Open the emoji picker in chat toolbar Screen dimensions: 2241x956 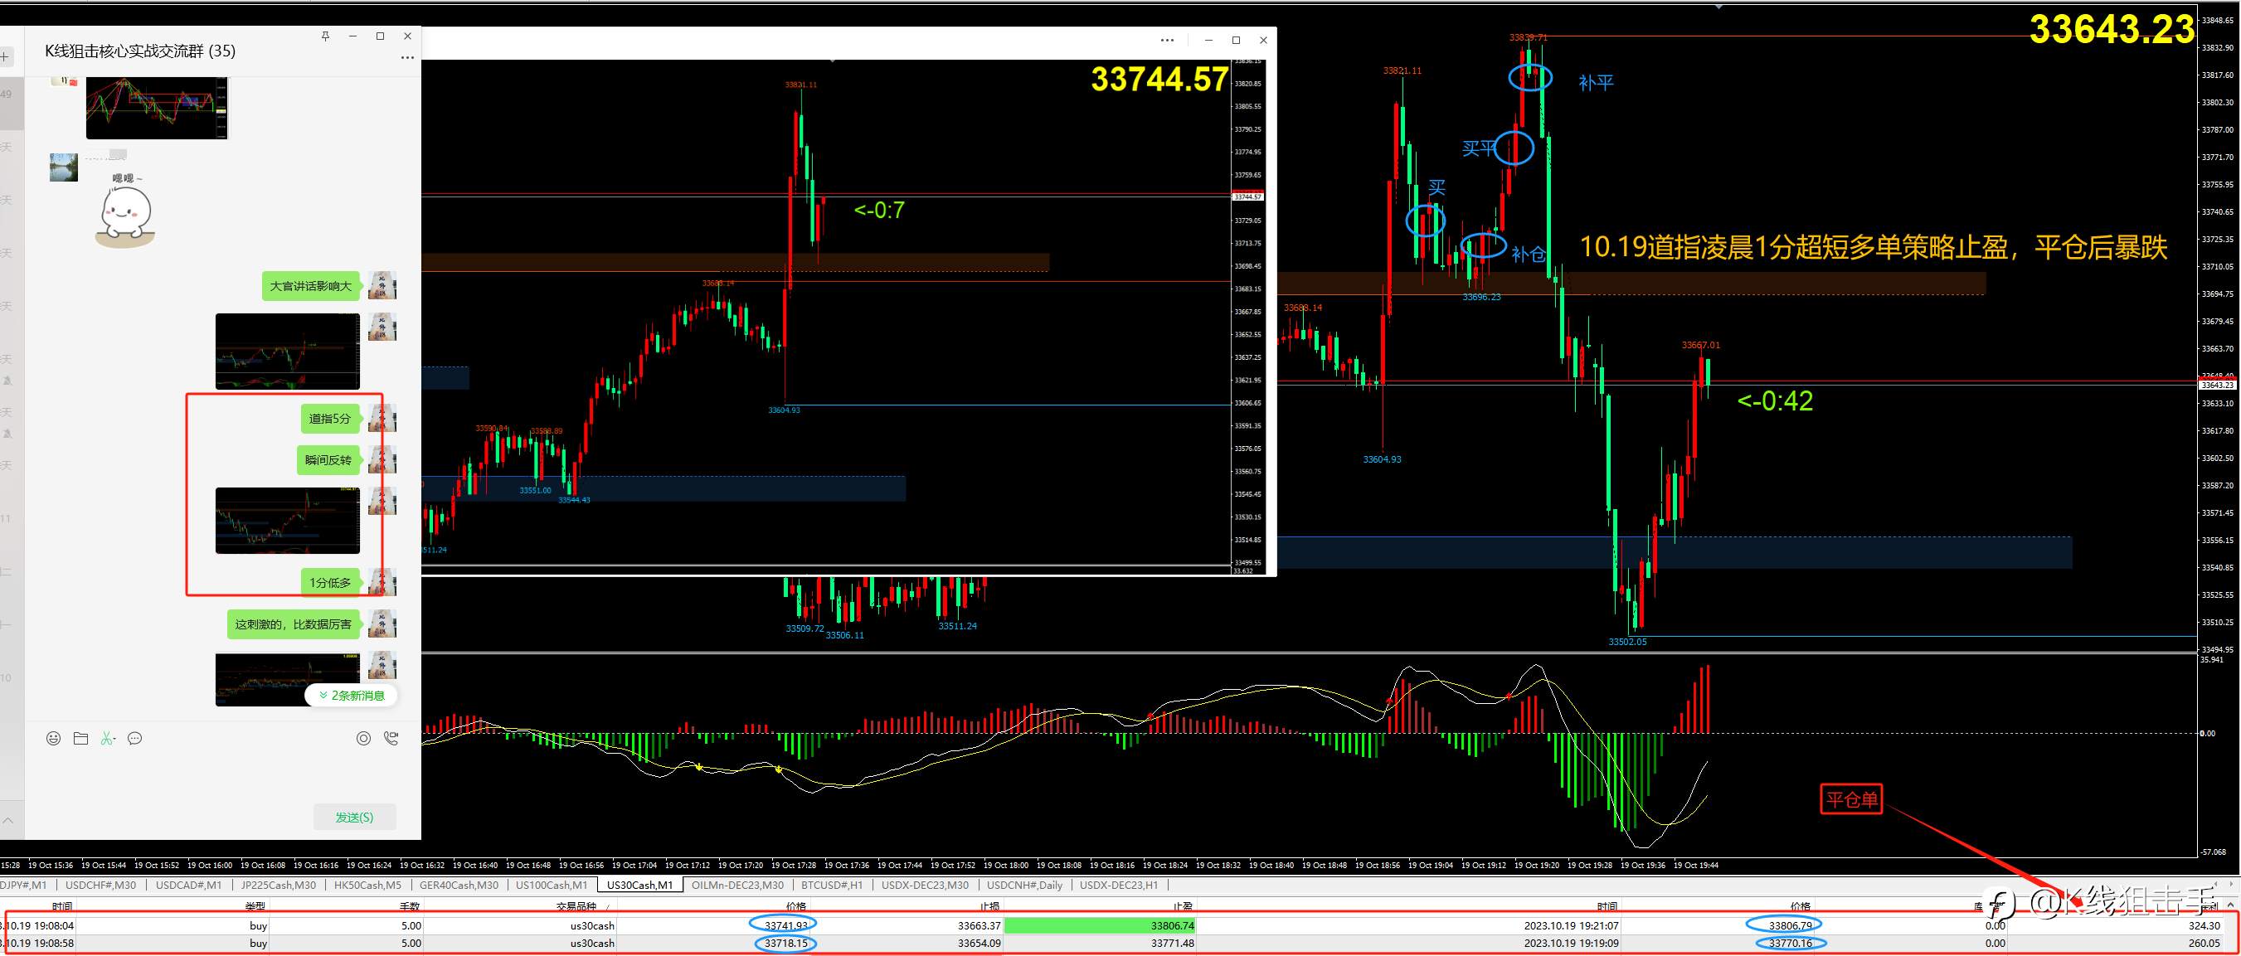click(53, 739)
